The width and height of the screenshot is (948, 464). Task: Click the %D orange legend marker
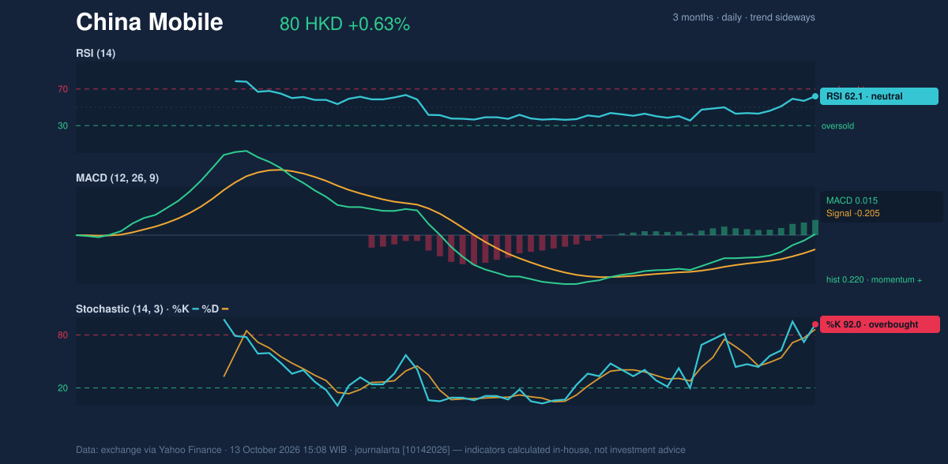point(224,309)
